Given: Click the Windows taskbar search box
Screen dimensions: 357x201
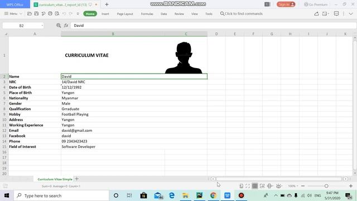Looking at the screenshot, I should [61, 195].
